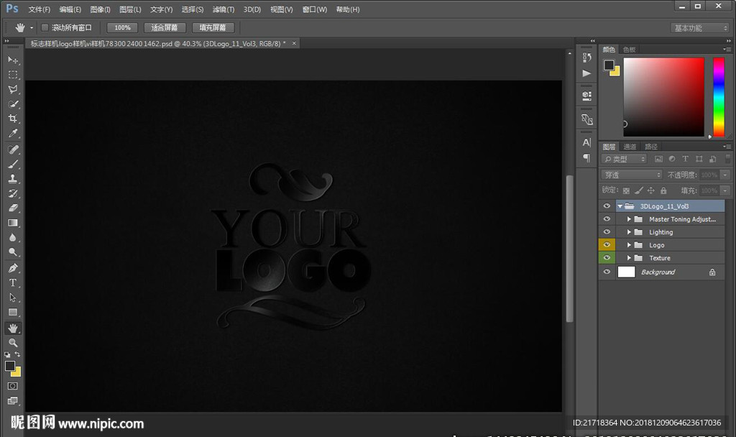
Task: Open the Character panel icon
Action: coord(586,142)
